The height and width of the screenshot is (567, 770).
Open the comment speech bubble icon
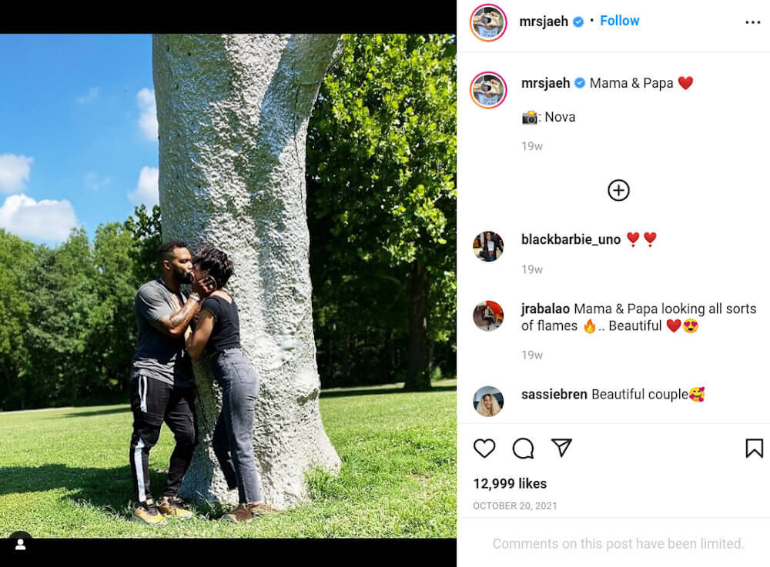[523, 449]
